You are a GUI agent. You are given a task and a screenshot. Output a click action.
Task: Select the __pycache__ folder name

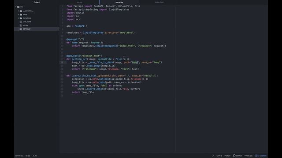pyautogui.click(x=28, y=11)
